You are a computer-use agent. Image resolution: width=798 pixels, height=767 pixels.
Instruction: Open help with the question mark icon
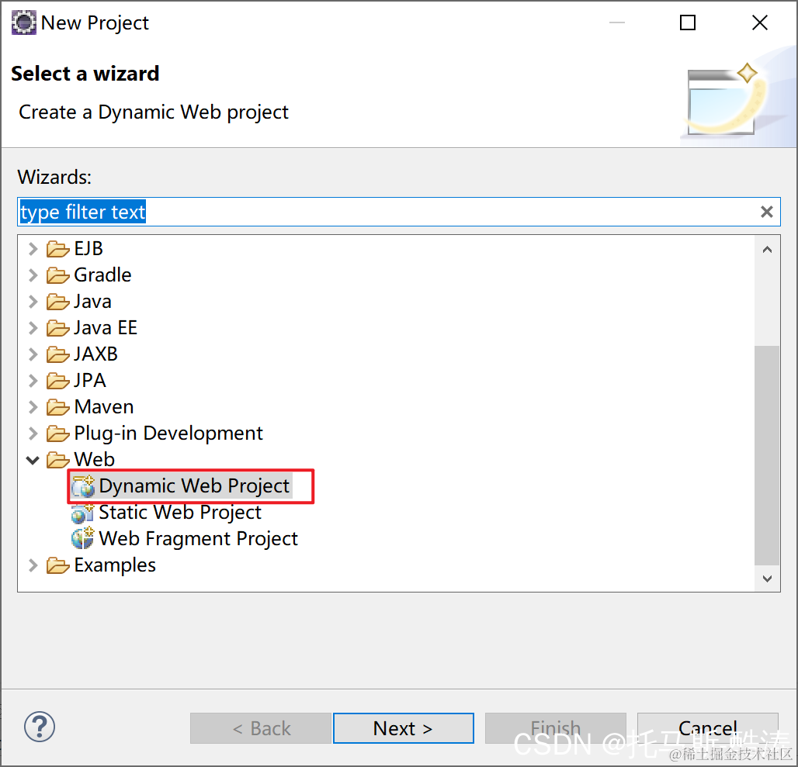[39, 727]
